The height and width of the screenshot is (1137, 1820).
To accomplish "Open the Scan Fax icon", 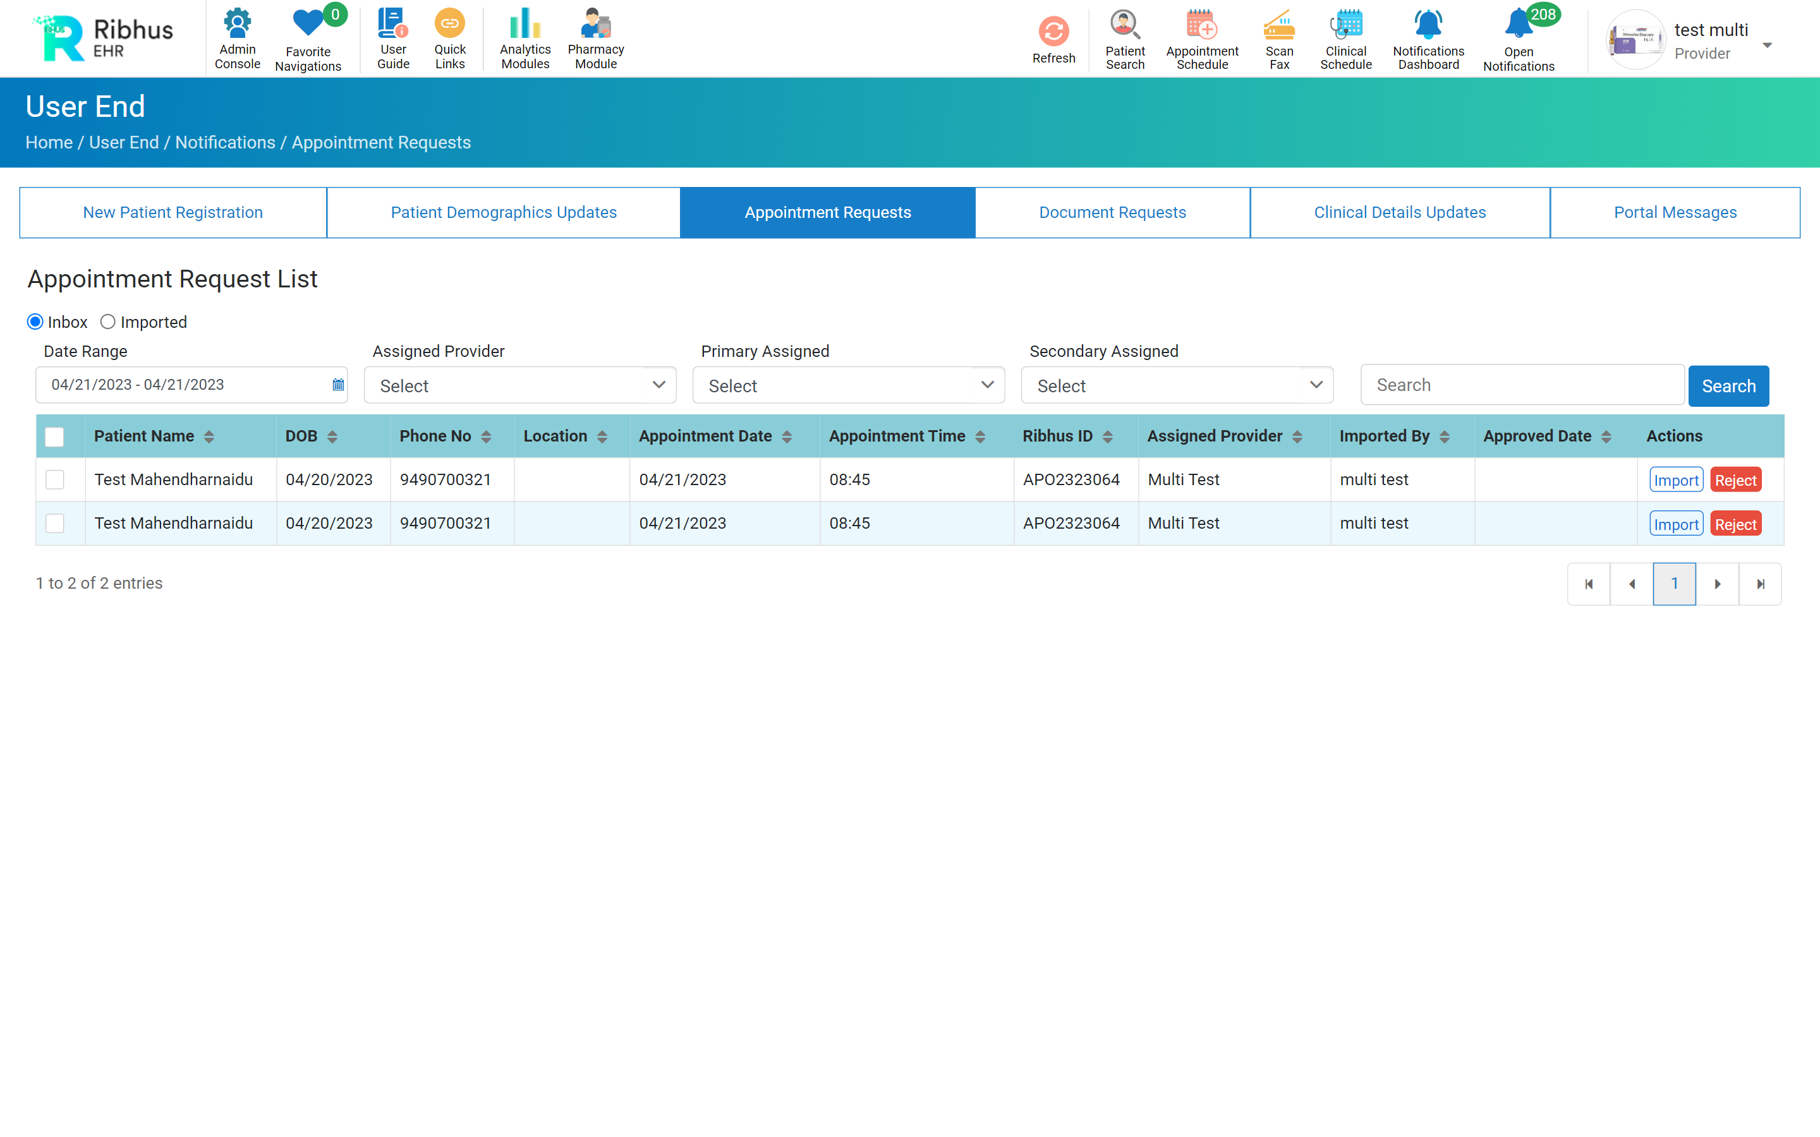I will (x=1278, y=25).
